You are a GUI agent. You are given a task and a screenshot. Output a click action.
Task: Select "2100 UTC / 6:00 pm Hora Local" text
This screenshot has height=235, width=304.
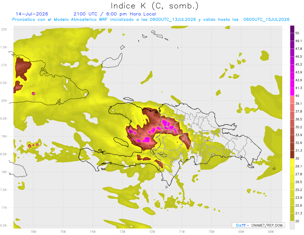(115, 14)
